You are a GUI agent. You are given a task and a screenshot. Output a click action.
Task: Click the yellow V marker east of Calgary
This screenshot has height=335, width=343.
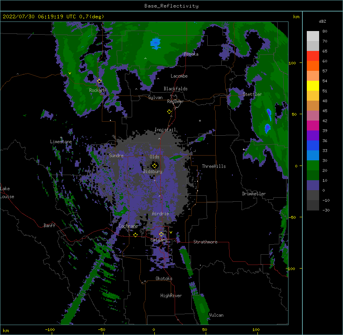171,232
